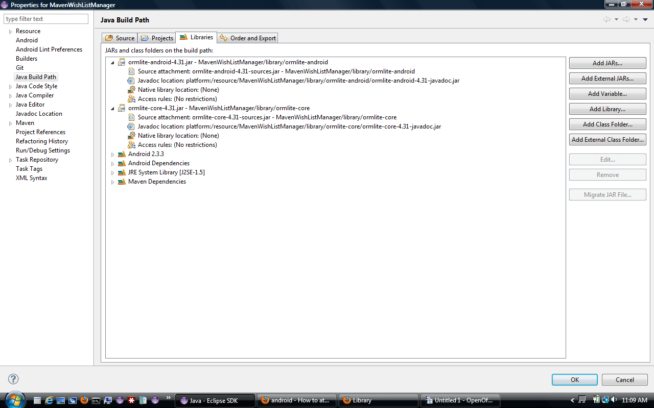654x408 pixels.
Task: Select Run/Debug Settings in sidebar
Action: (43, 150)
